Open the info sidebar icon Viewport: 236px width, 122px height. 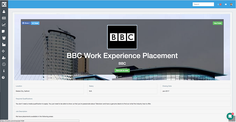pos(4,71)
